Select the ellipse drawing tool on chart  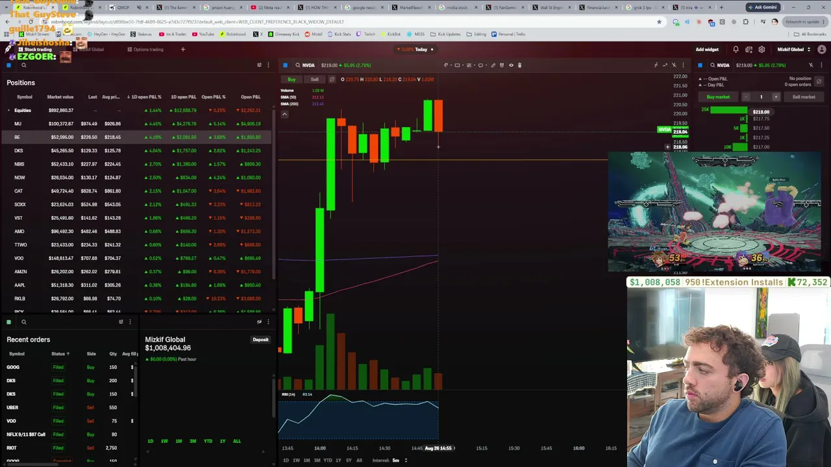[x=480, y=65]
